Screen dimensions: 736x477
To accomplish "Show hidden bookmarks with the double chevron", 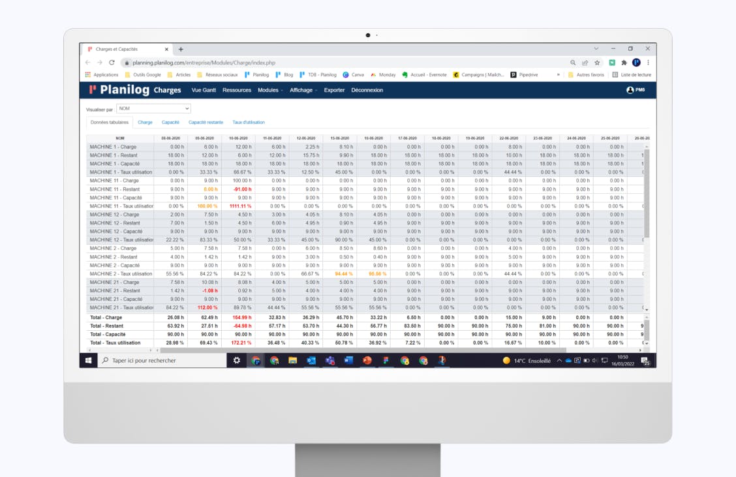I will click(558, 74).
